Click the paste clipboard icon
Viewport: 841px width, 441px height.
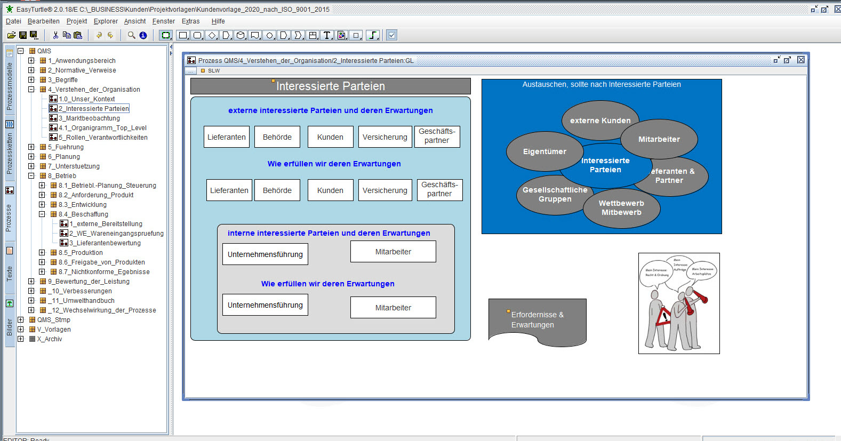[x=78, y=35]
